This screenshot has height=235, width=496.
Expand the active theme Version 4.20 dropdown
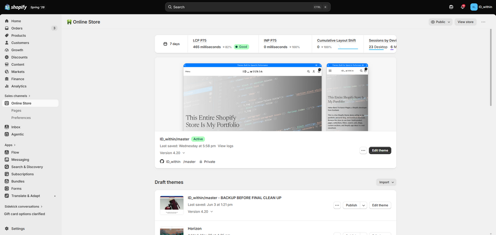172,153
